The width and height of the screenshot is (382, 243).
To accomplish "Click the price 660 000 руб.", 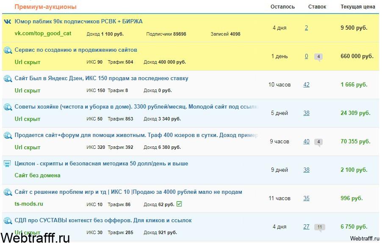I will pos(357,56).
